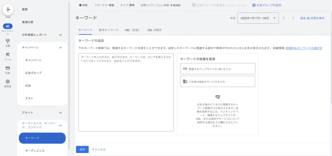Click the colorful plus Create button
Viewport: 332px width, 156px height.
(x=8, y=9)
